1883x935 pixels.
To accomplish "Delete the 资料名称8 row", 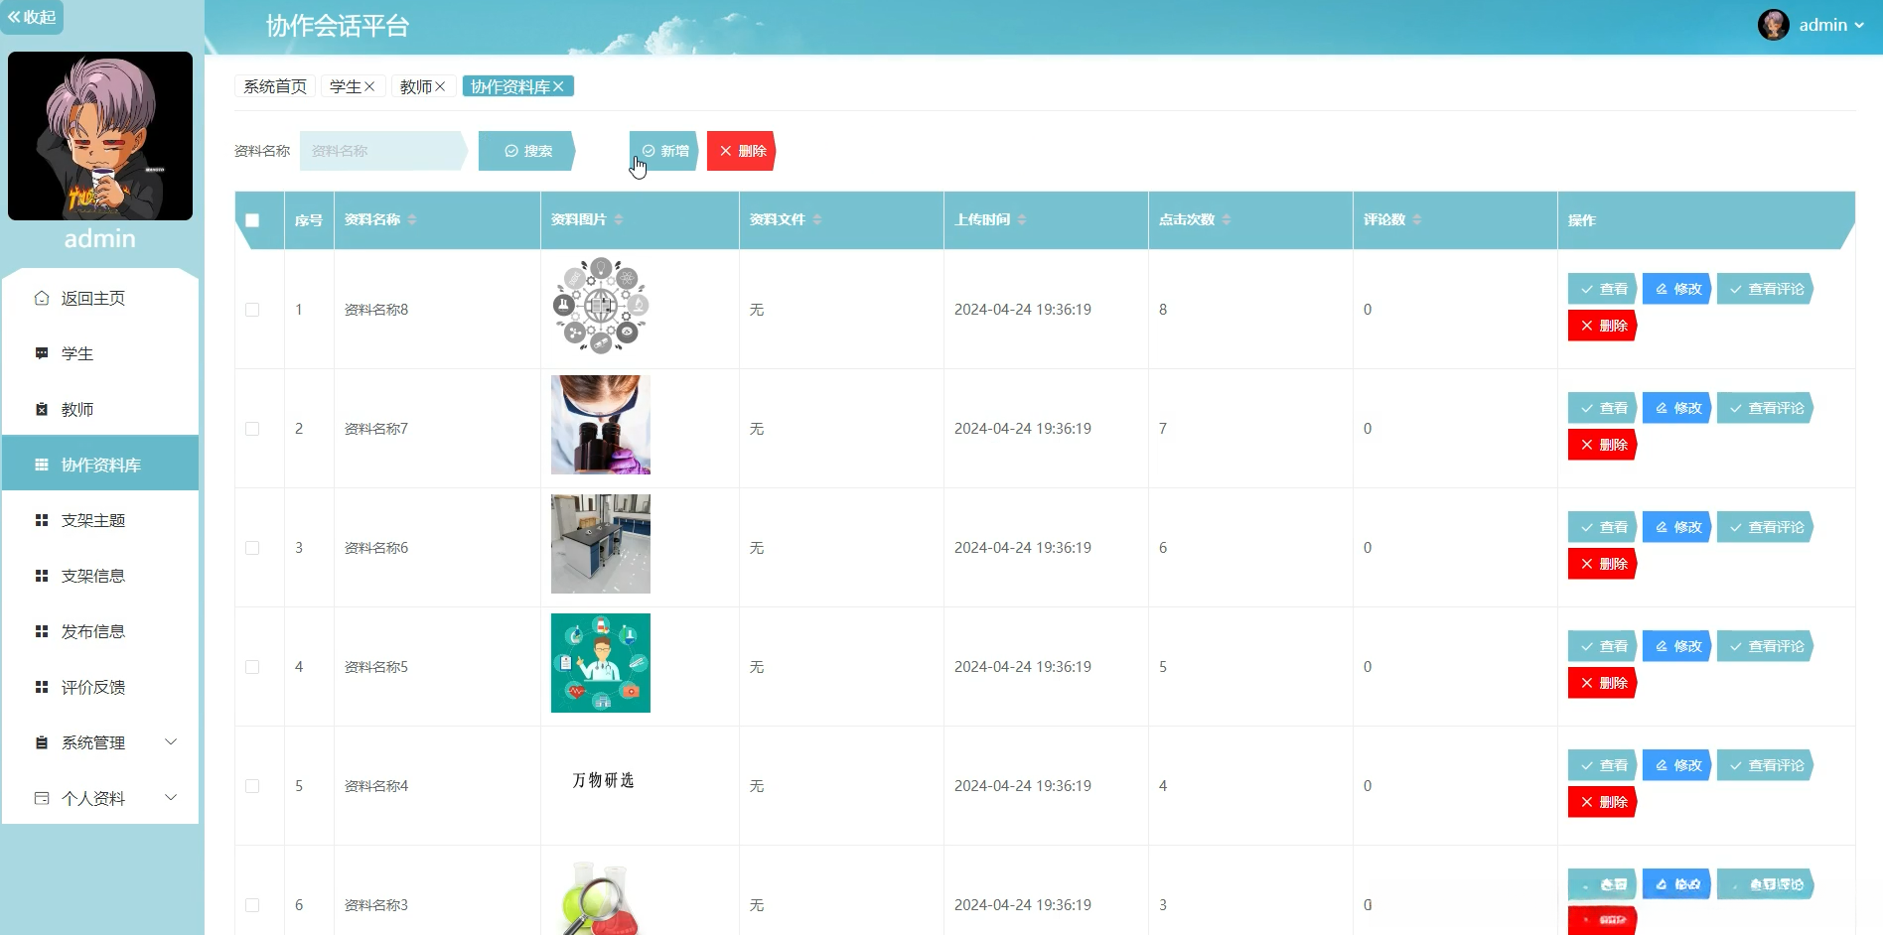I will click(x=1603, y=326).
